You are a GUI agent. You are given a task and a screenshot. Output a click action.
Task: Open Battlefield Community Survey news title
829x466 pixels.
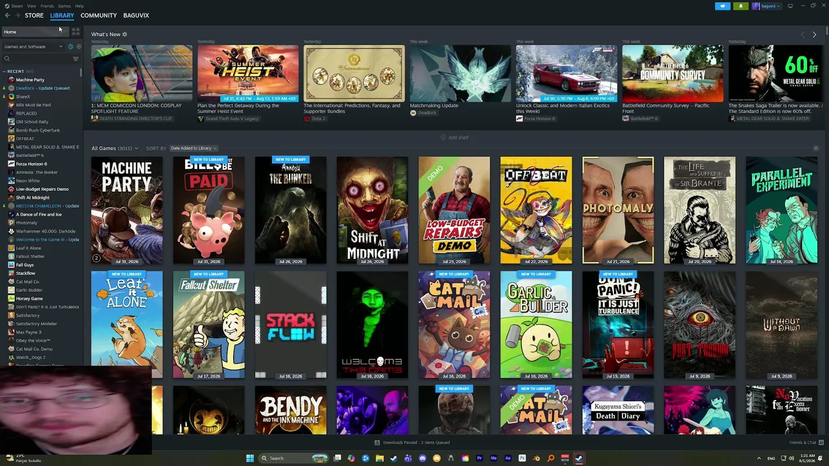[x=666, y=108]
